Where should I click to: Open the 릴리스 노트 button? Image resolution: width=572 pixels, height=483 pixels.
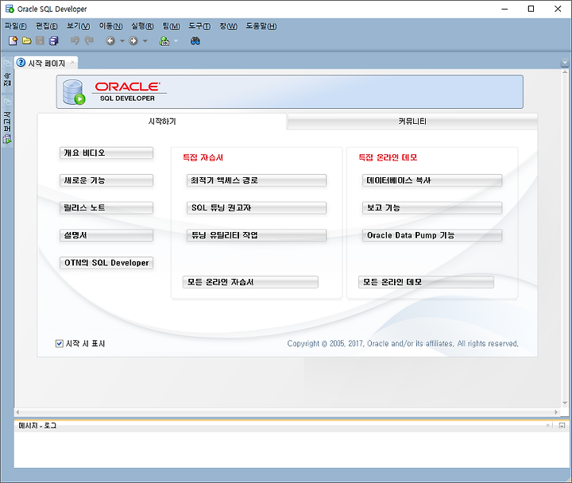[x=106, y=207]
